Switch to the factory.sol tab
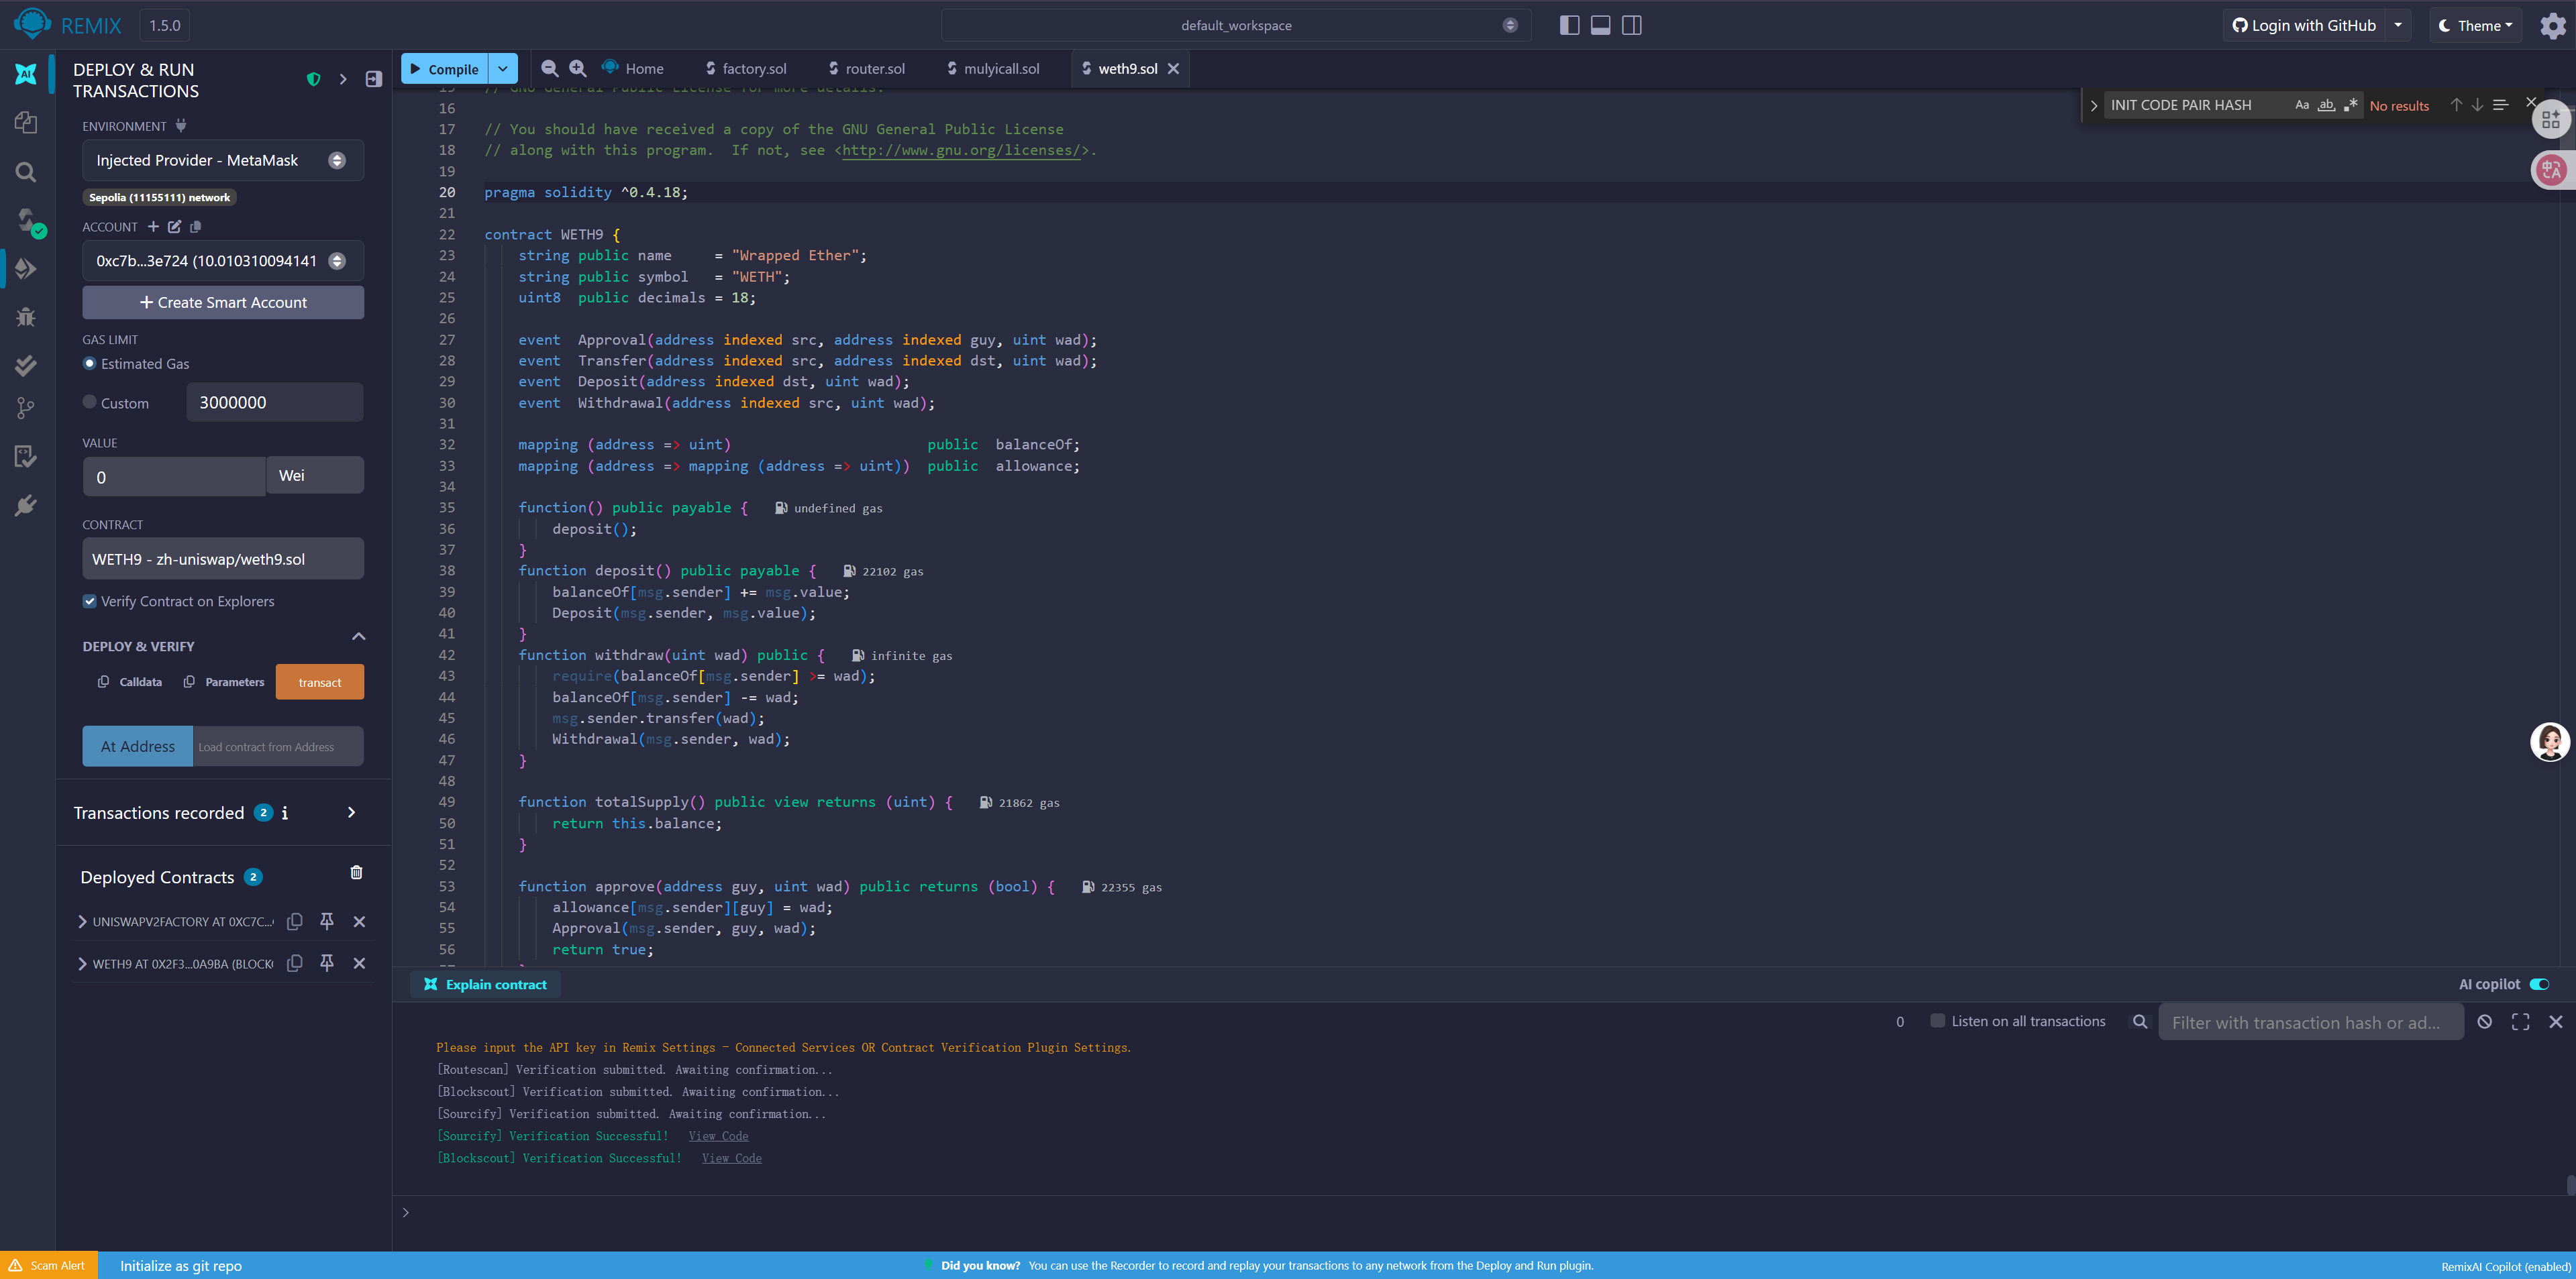 [753, 69]
